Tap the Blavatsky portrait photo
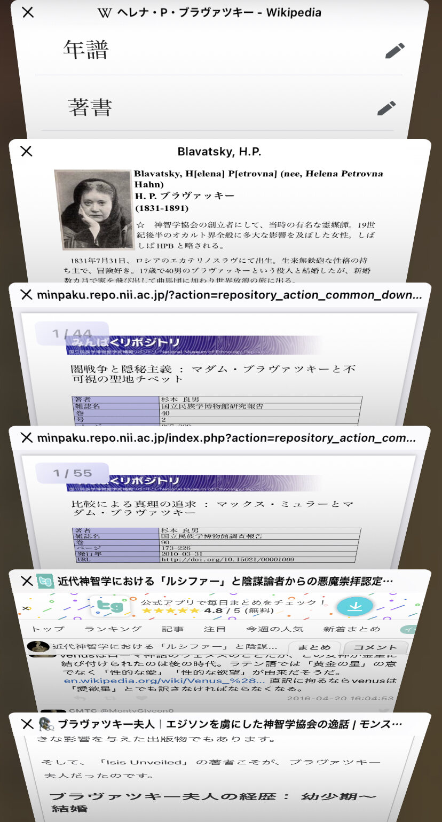The width and height of the screenshot is (442, 822). 93,209
